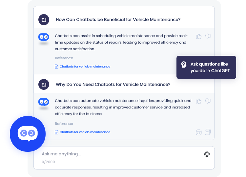Open second "Chatbots for vehicle maintenance" reference link
Viewport: 246px width, 177px height.
tap(85, 132)
